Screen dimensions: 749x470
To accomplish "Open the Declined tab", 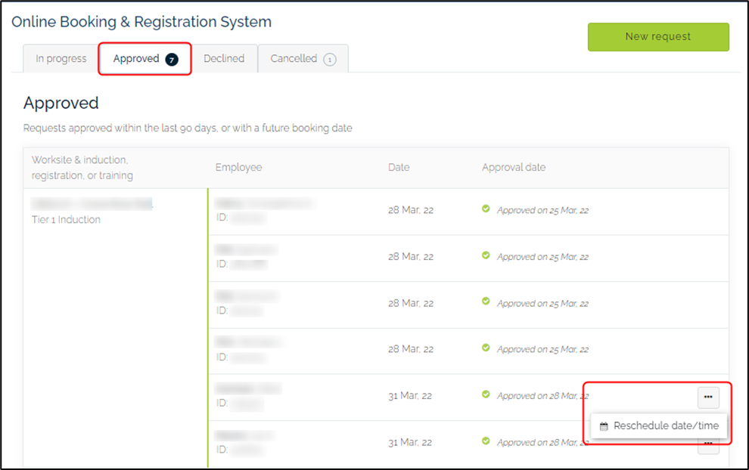I will [x=225, y=58].
